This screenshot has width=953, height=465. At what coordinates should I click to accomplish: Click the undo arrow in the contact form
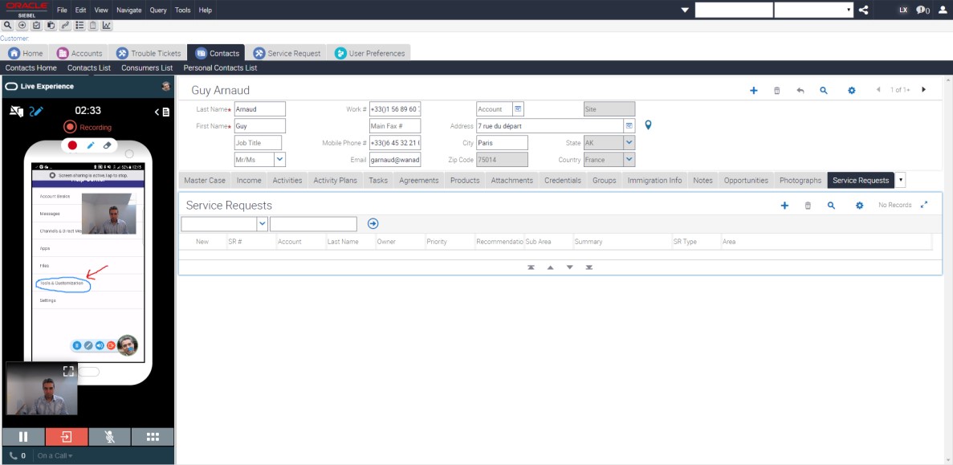[800, 90]
